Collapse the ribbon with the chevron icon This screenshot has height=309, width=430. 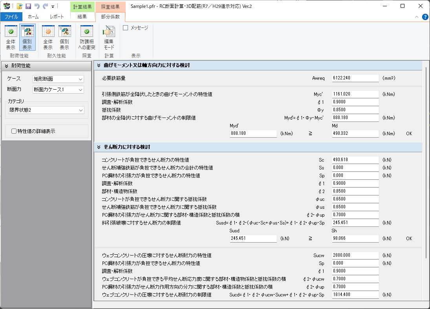click(x=417, y=17)
